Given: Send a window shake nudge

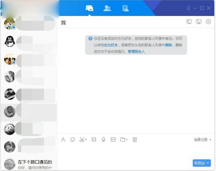Looking at the screenshot, I should (93, 140).
